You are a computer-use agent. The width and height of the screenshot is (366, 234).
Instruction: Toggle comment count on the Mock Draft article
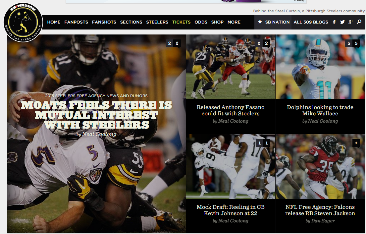pyautogui.click(x=263, y=143)
